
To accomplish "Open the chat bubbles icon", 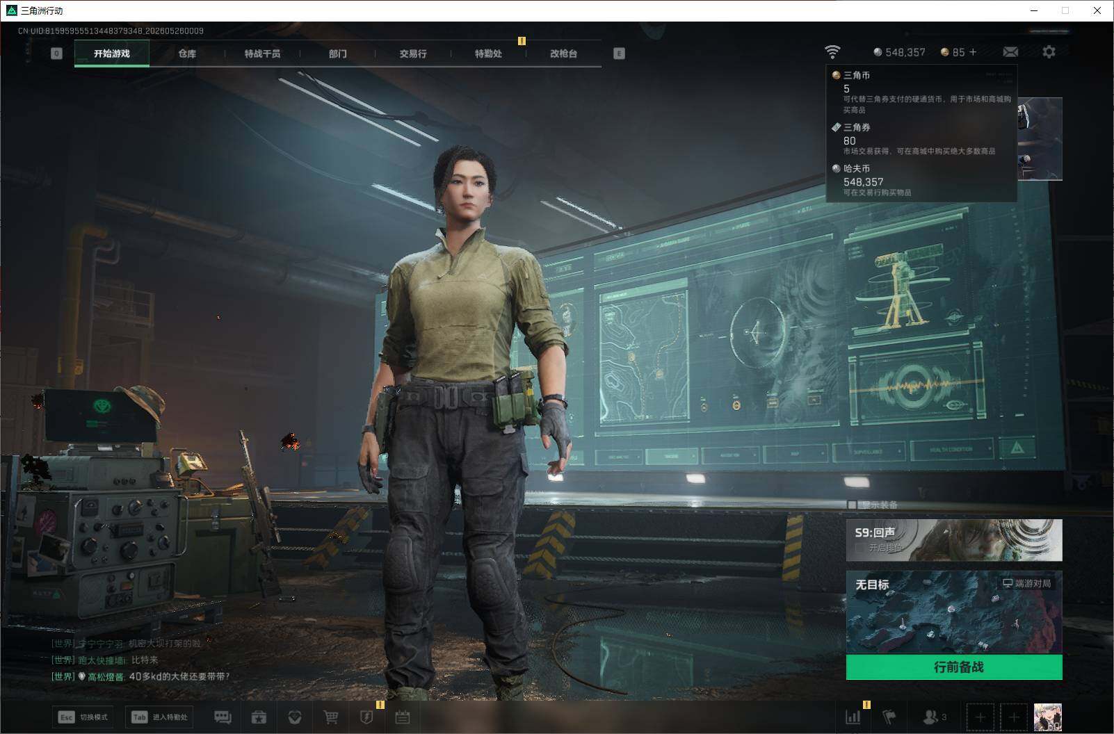I will coord(223,717).
